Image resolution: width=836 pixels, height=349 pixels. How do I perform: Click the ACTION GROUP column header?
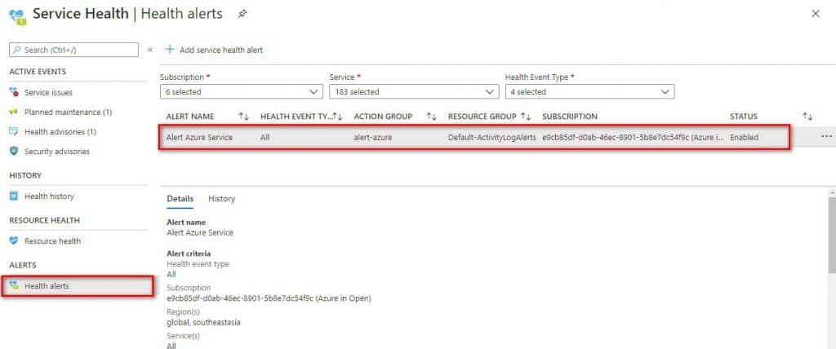[x=384, y=116]
